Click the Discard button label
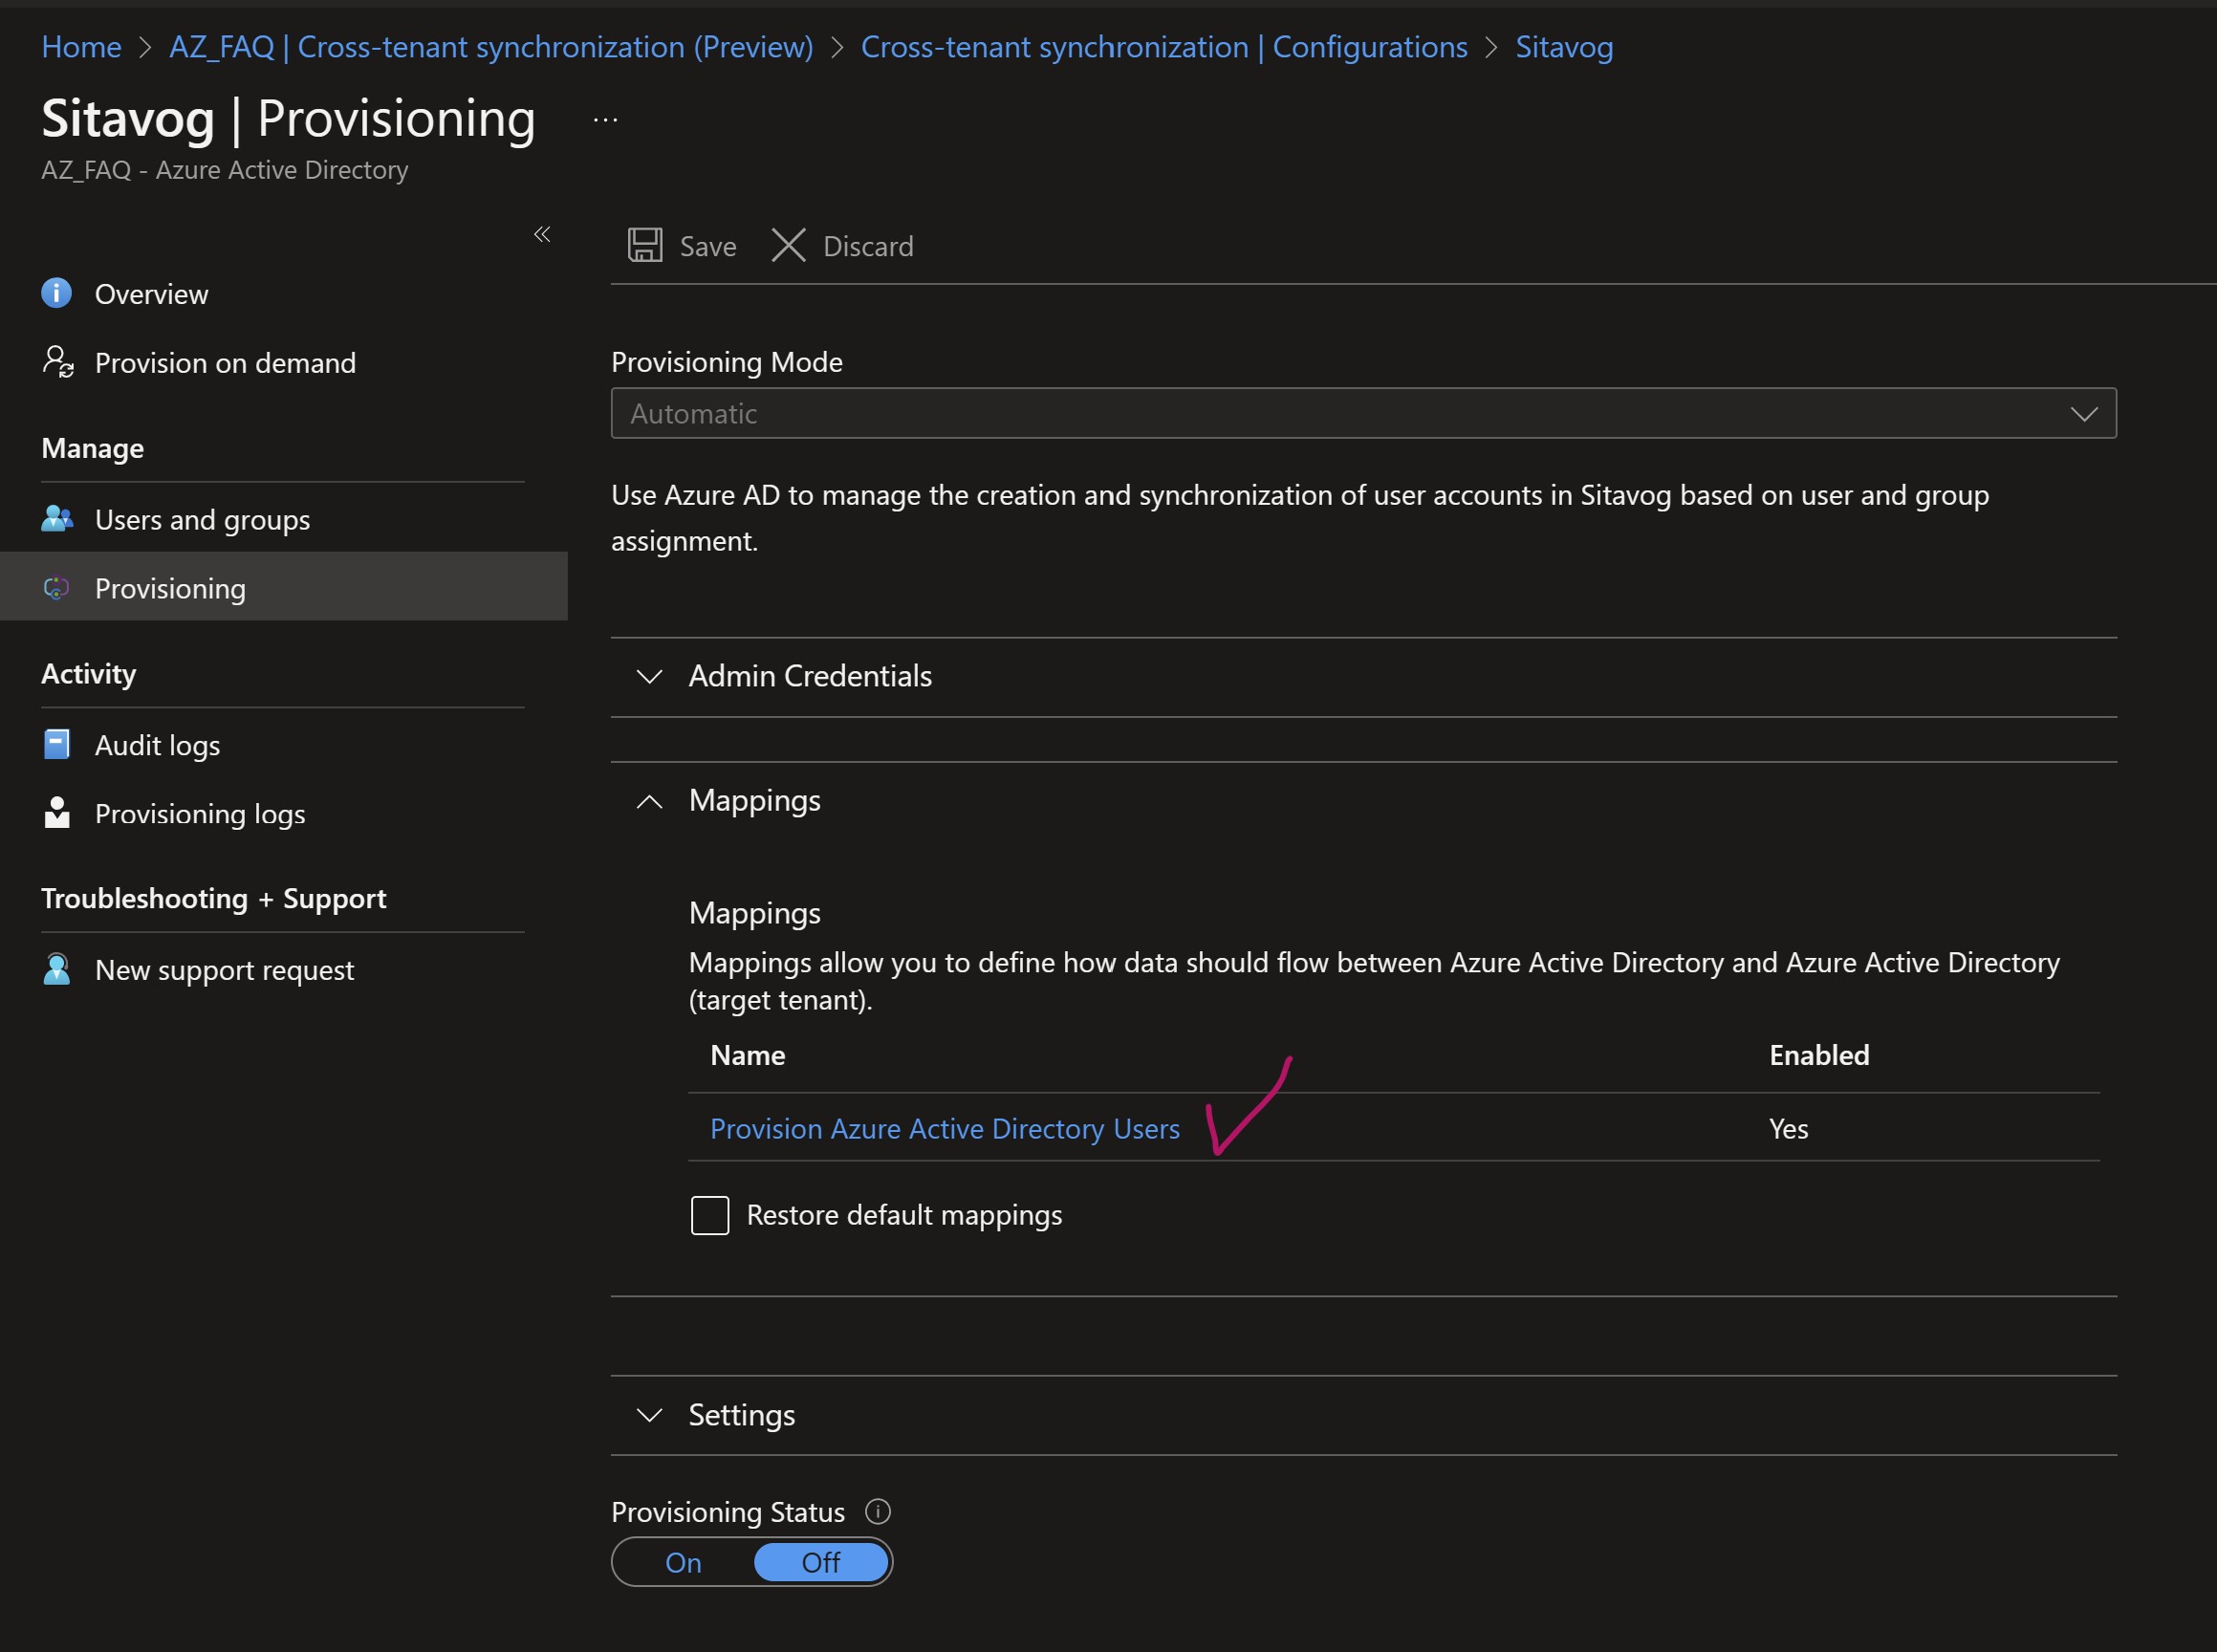2217x1652 pixels. click(868, 246)
